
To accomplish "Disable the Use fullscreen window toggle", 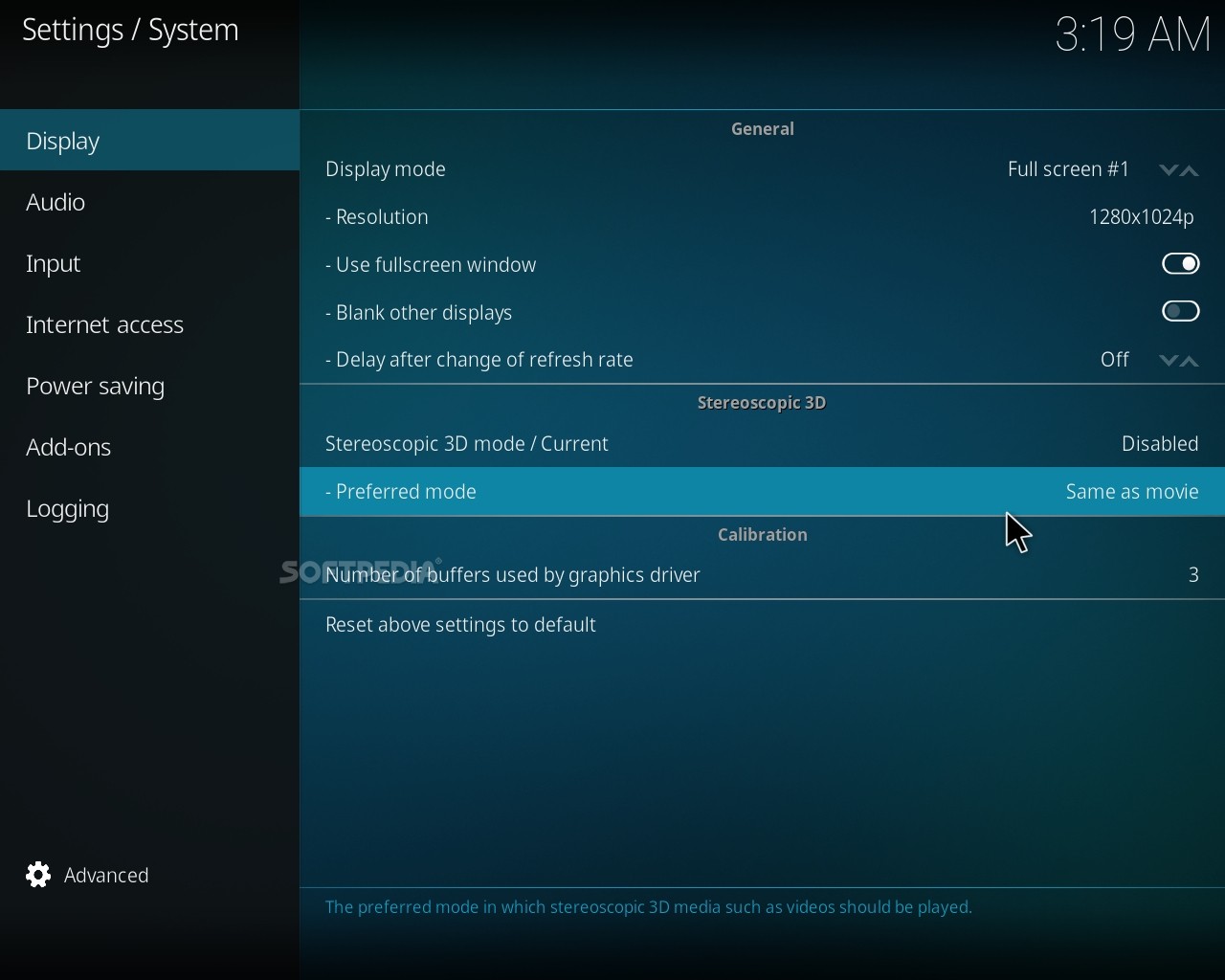I will click(1181, 264).
